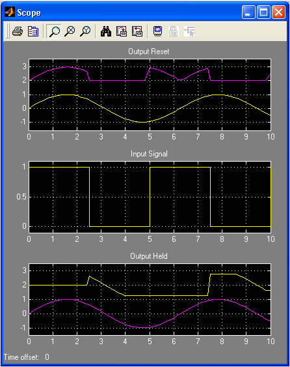
Task: Minimize the Scope window
Action: (x=248, y=12)
